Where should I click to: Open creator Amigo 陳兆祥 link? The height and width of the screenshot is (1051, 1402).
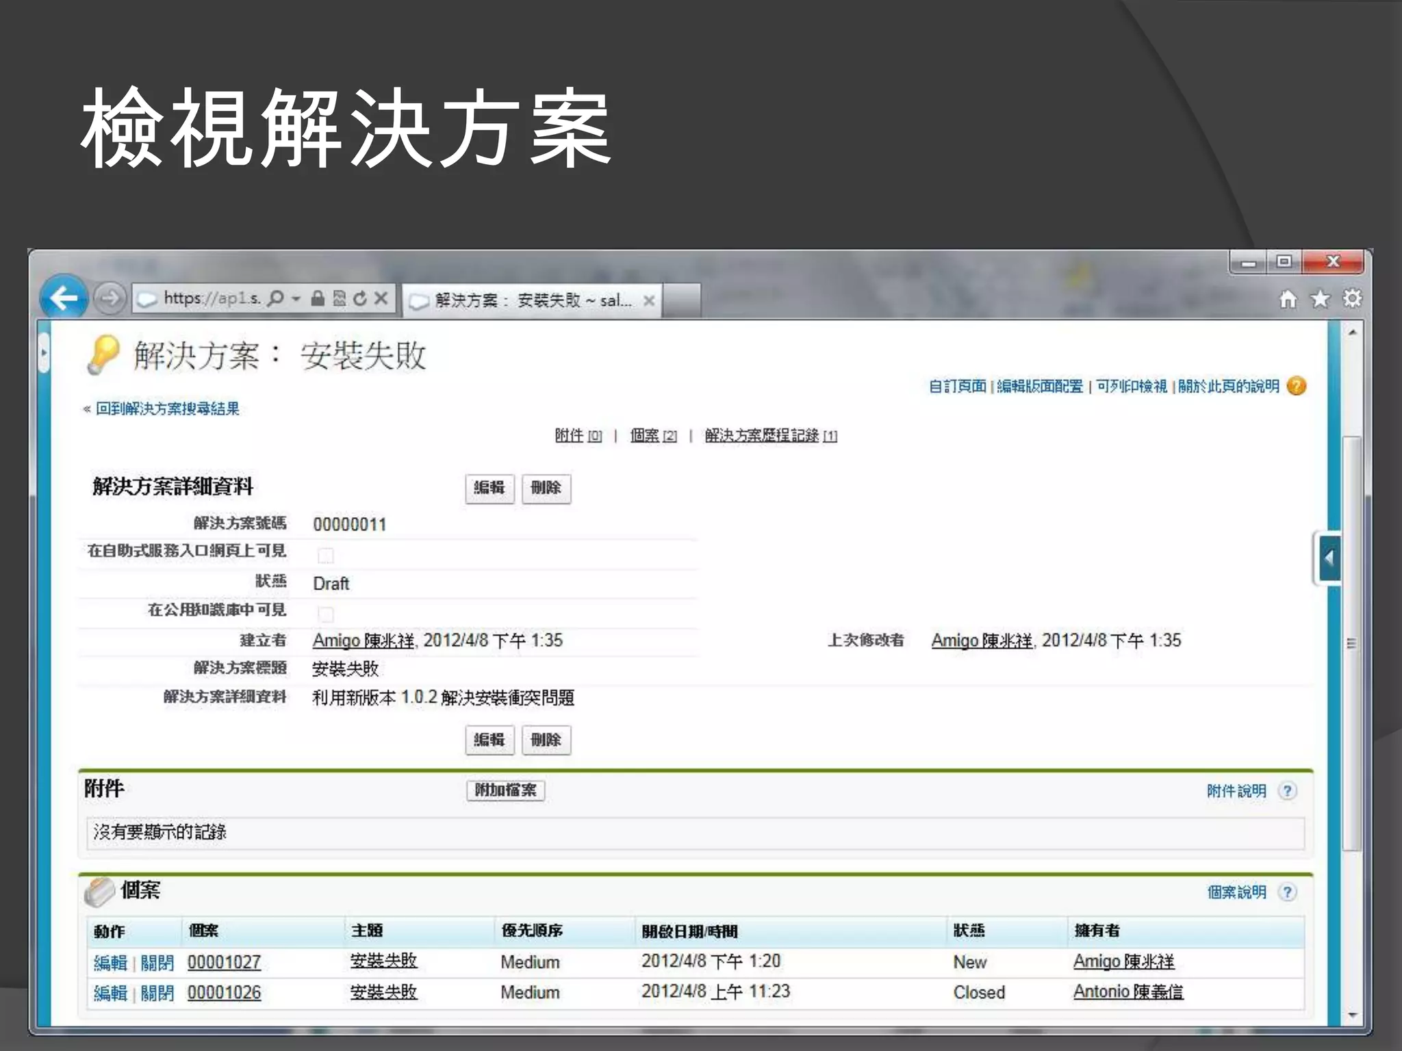[x=364, y=640]
